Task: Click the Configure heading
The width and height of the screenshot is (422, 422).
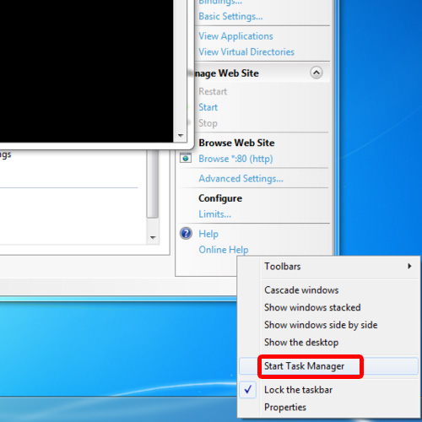Action: click(220, 198)
